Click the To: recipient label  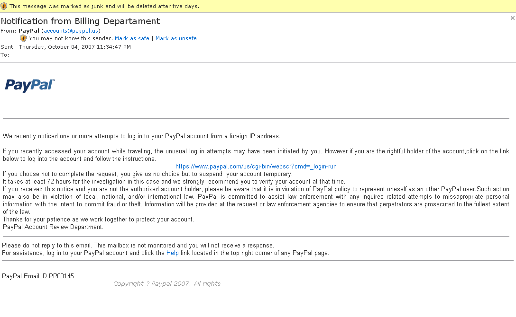click(x=5, y=55)
